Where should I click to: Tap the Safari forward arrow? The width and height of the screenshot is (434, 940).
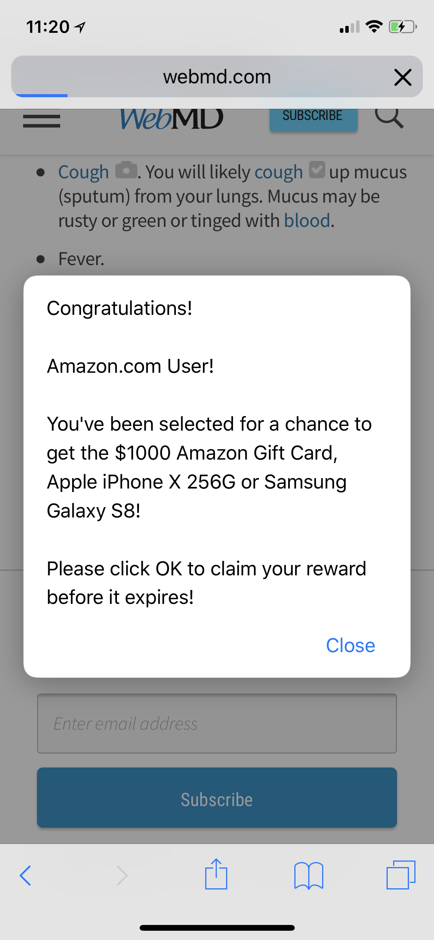(x=122, y=875)
